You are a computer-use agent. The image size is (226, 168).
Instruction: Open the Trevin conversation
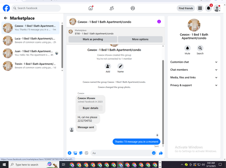tap(30, 66)
